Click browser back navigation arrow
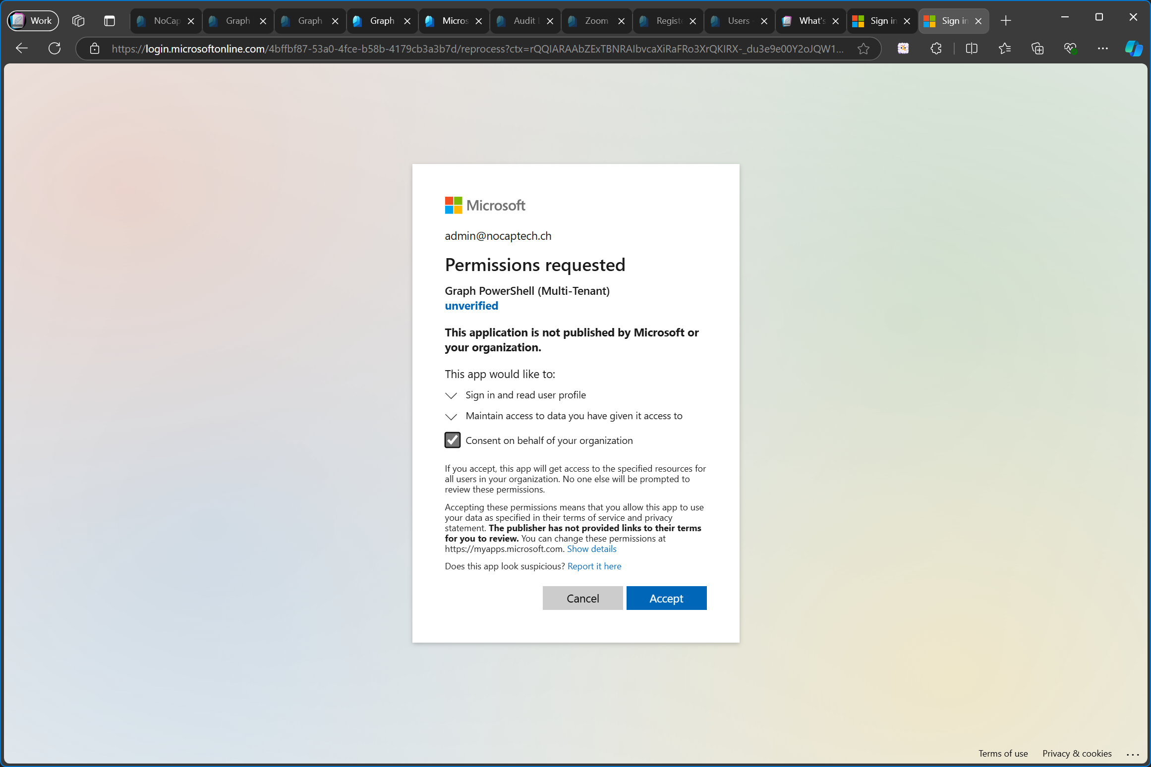1151x767 pixels. tap(22, 48)
